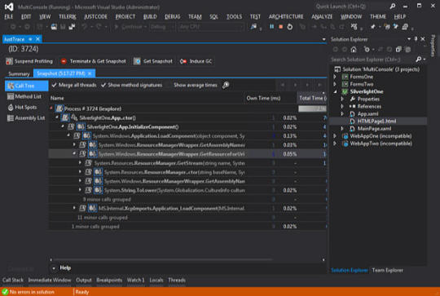Expand the References node
Screen dimensions: 440x296
click(x=342, y=106)
